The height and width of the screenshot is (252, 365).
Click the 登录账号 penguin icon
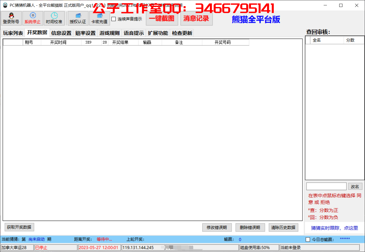tap(11, 16)
